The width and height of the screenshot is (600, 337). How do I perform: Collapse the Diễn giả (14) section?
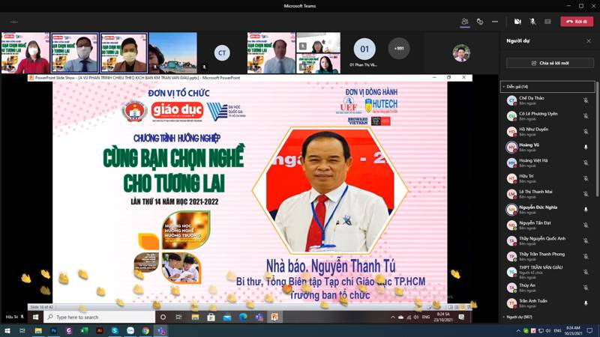pyautogui.click(x=504, y=87)
